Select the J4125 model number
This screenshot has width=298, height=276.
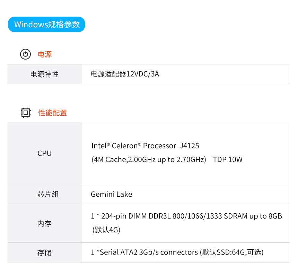(190, 146)
